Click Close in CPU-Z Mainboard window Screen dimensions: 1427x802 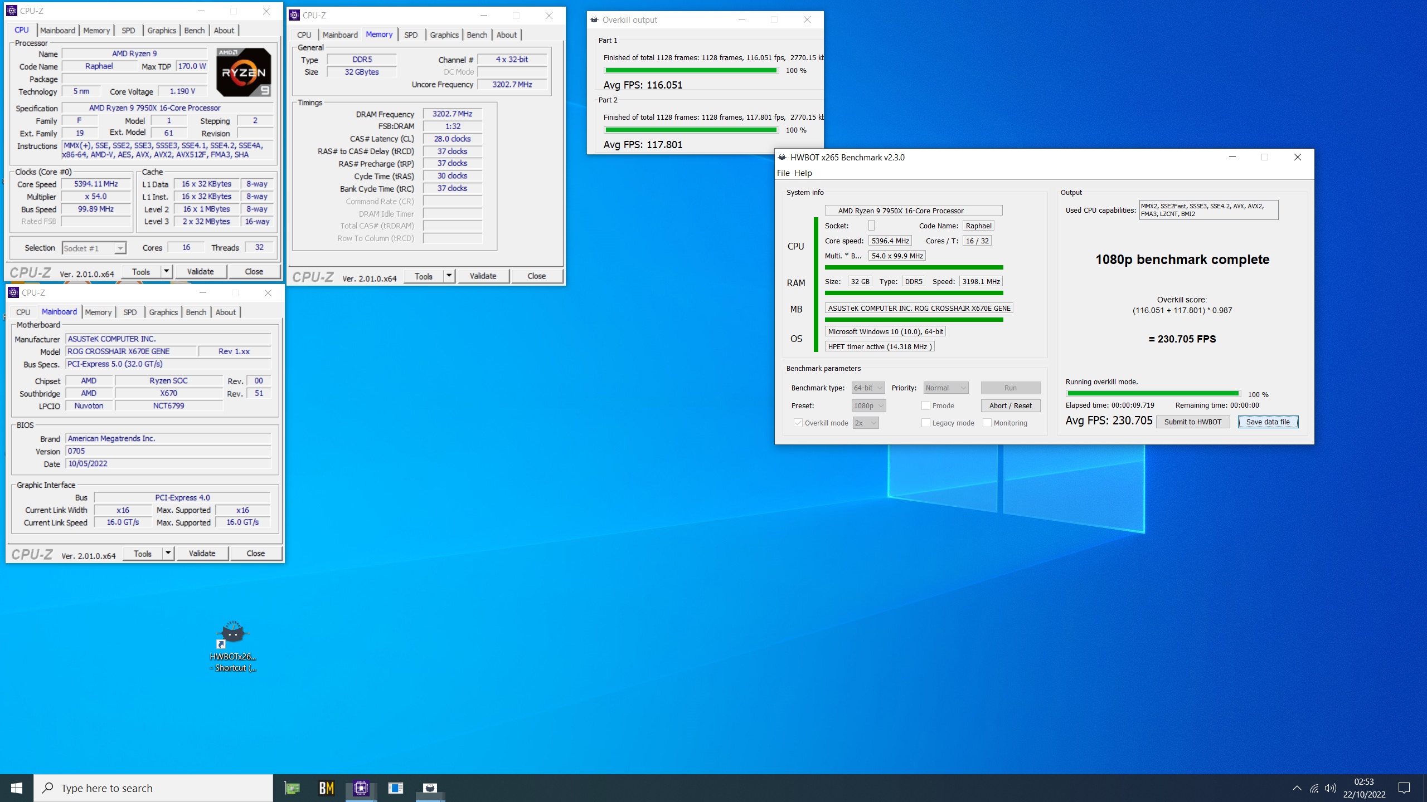(x=256, y=554)
